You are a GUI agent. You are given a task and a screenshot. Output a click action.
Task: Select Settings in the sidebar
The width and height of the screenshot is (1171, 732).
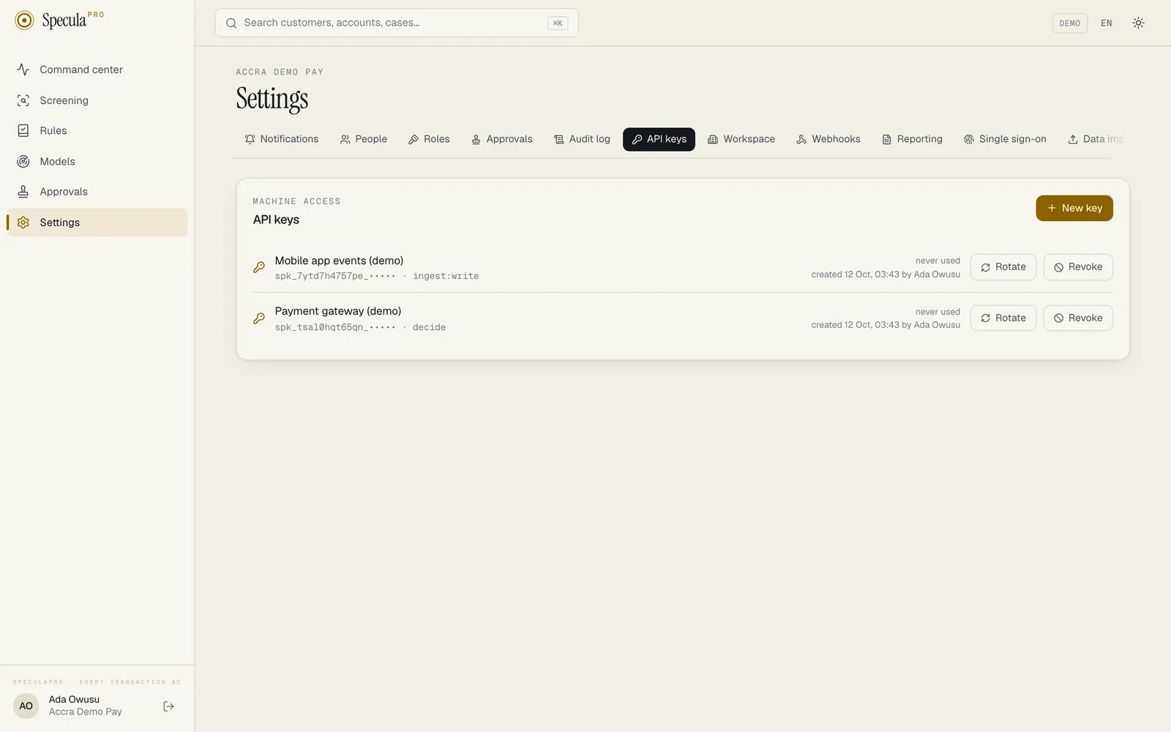[x=97, y=223]
